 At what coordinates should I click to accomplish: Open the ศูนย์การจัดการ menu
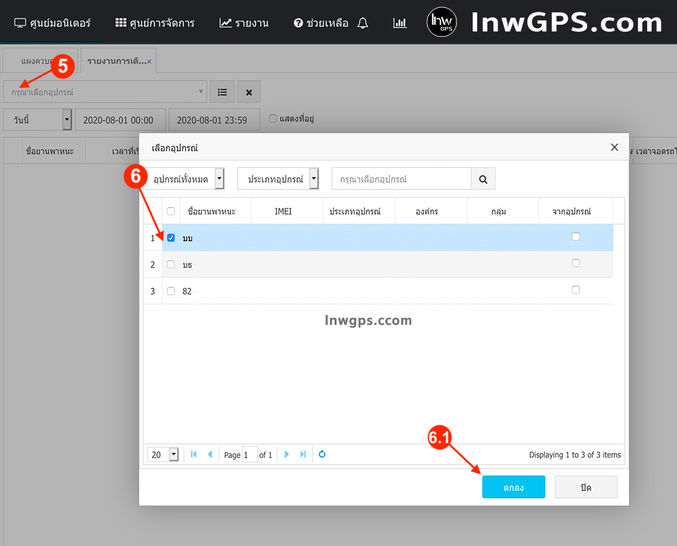point(155,23)
